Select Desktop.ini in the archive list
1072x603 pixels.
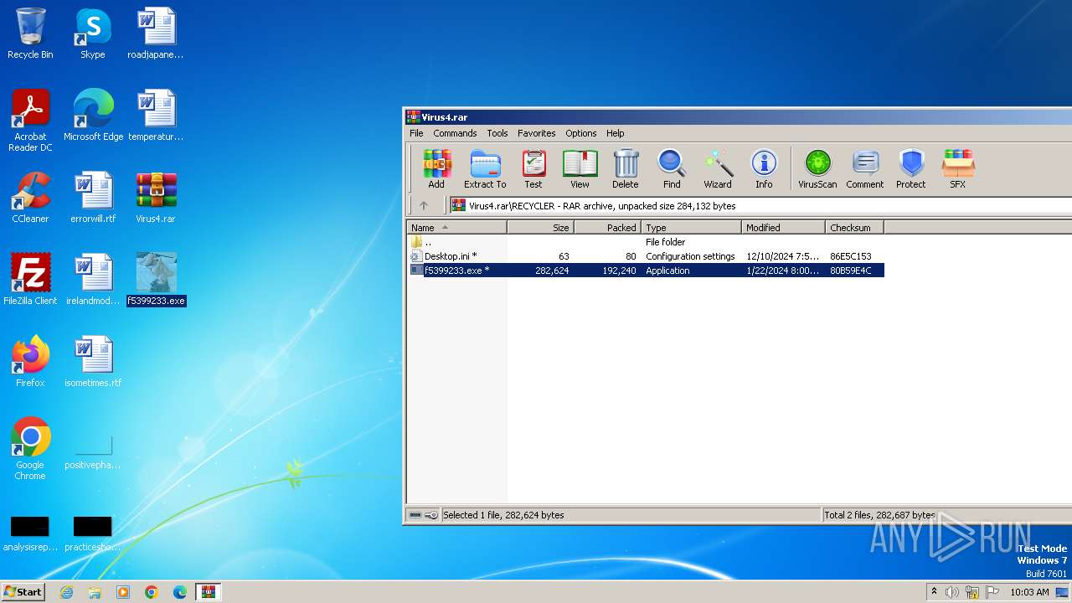[x=646, y=256]
